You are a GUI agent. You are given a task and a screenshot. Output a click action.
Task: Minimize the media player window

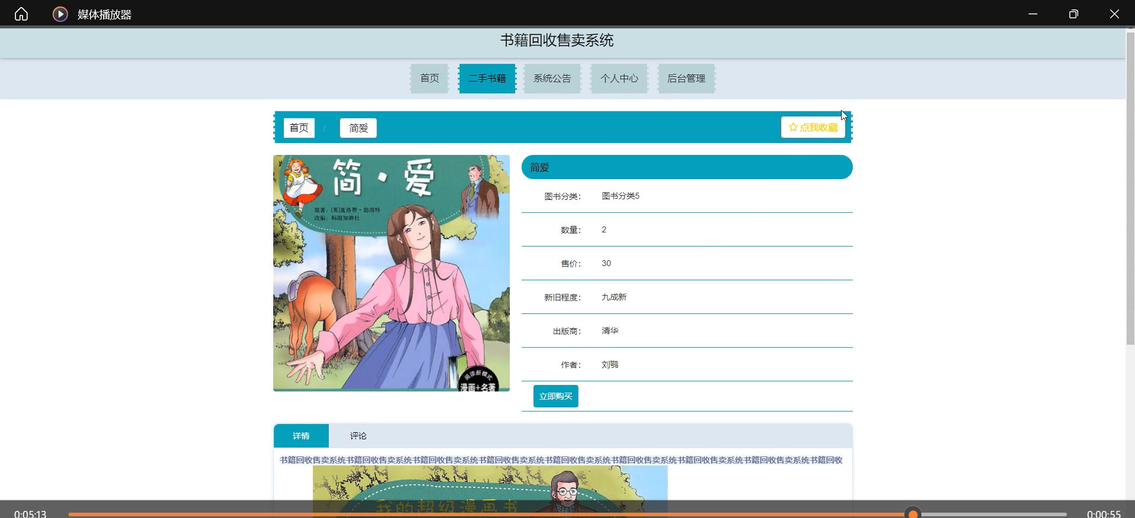click(x=1033, y=14)
